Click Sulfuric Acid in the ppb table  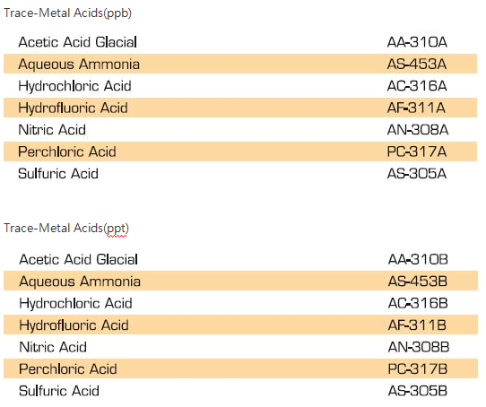point(58,174)
